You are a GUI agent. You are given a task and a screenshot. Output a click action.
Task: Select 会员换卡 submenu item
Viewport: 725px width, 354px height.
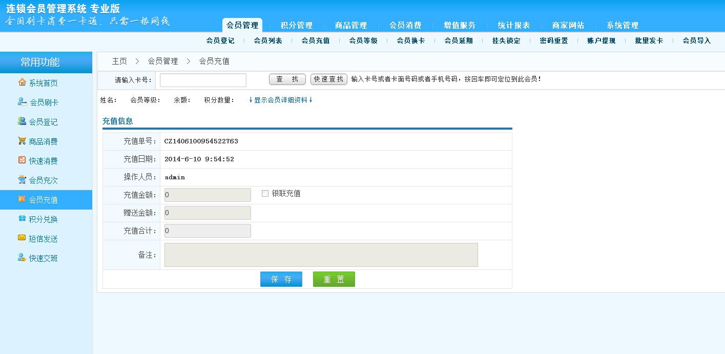pos(411,40)
